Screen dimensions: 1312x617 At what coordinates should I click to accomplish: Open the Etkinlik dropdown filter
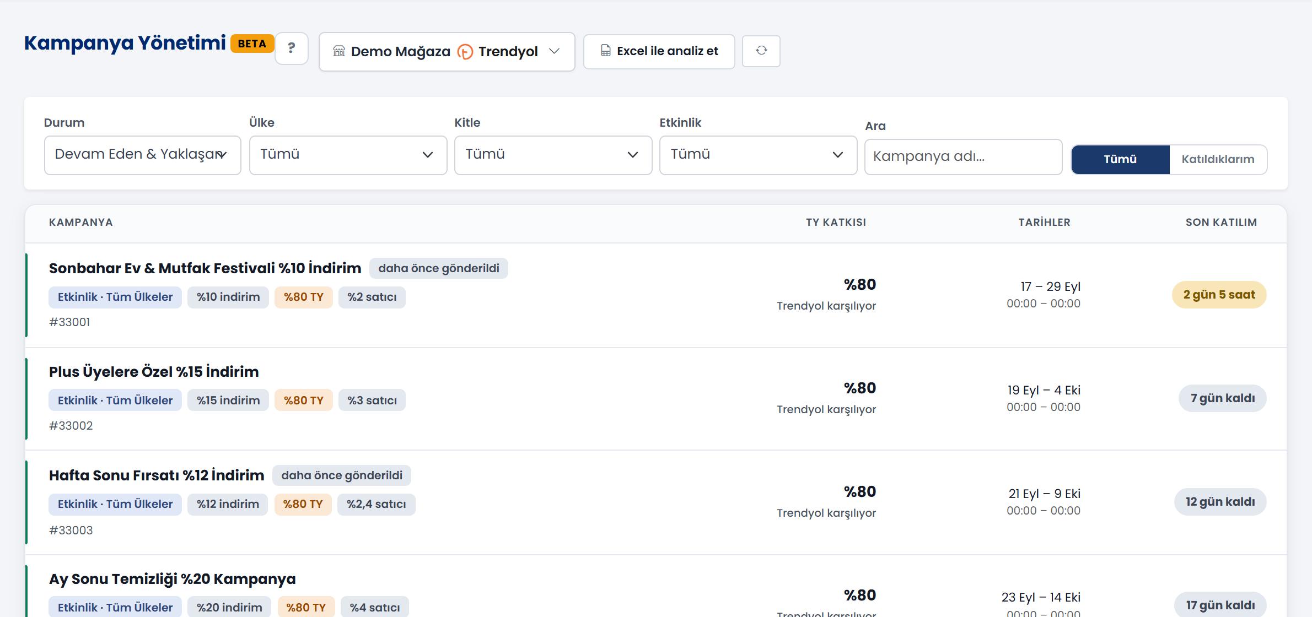[758, 155]
